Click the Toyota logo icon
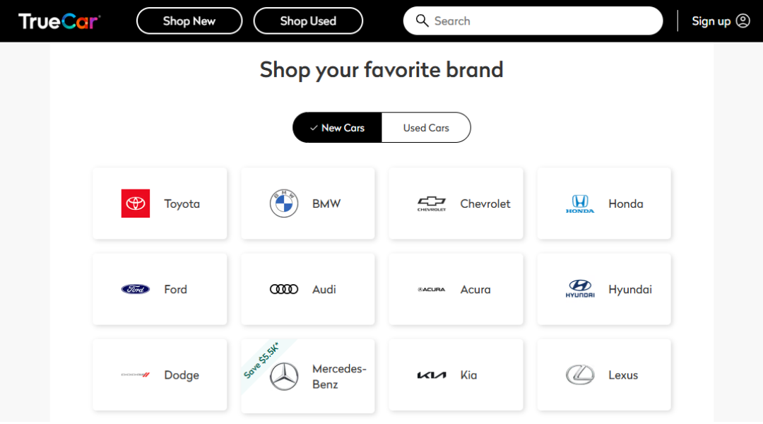763x424 pixels. (x=135, y=204)
